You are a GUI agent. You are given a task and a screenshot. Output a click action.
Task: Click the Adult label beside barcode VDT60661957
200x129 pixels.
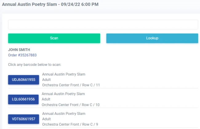46,119
